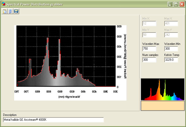Click the disabled Min X field
This screenshot has height=127, width=186.
149,23
